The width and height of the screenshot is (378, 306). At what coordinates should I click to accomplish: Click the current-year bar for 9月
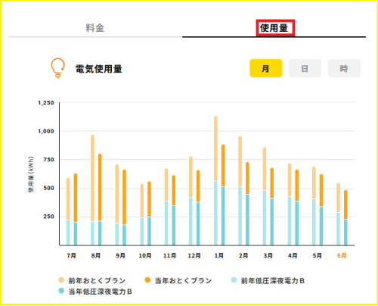[124, 208]
